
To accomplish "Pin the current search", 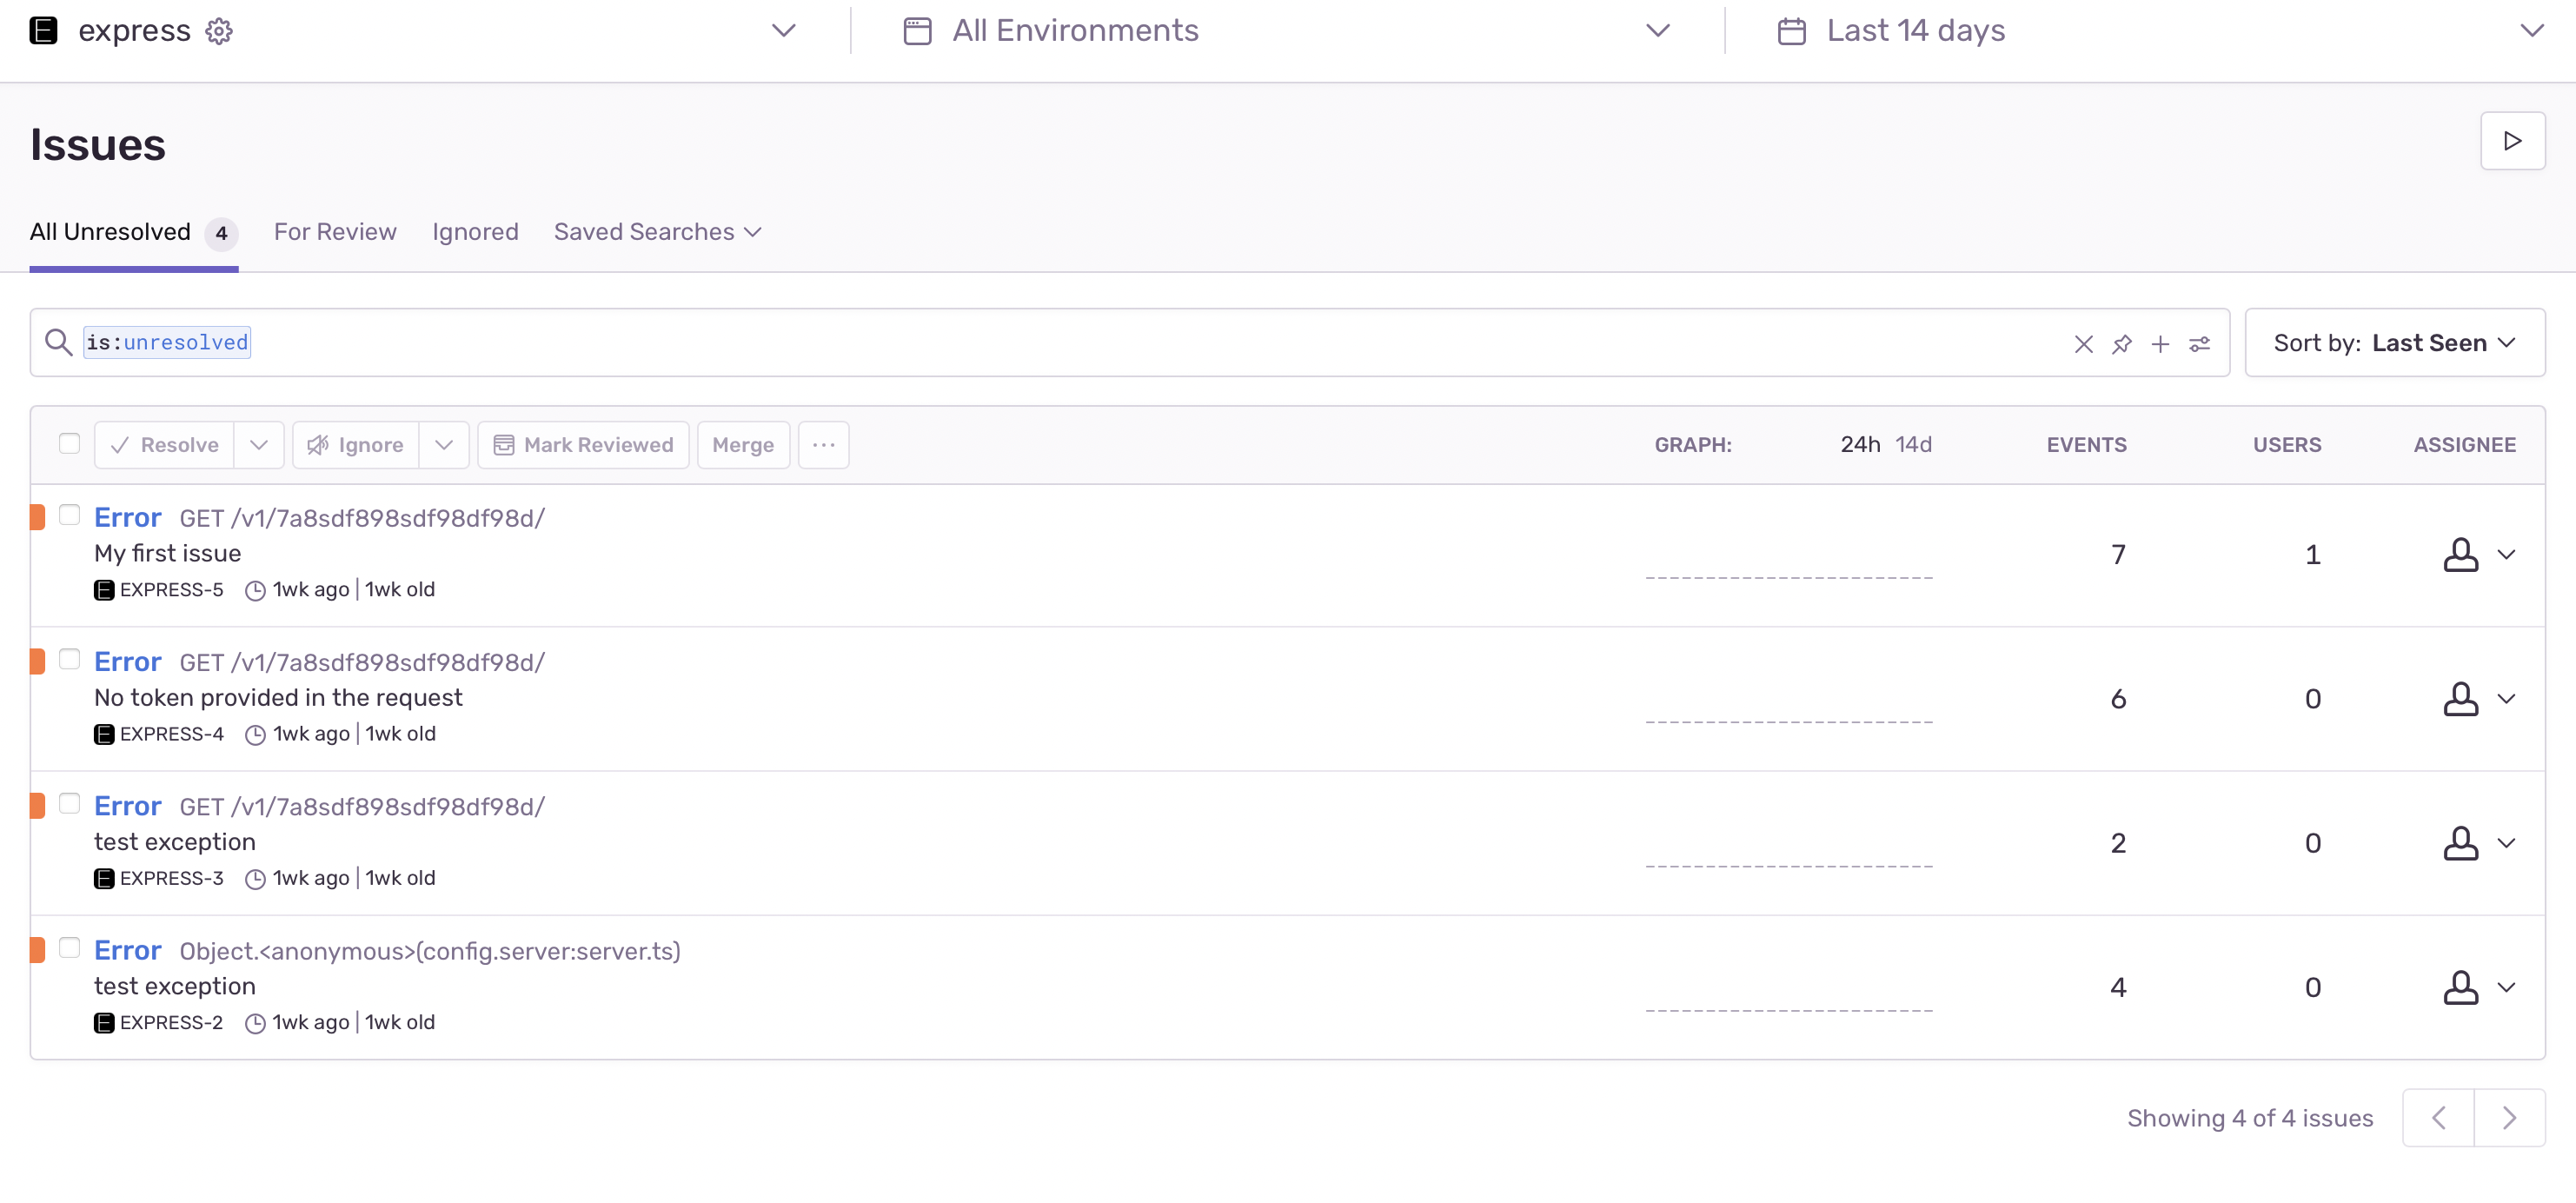I will tap(2121, 344).
